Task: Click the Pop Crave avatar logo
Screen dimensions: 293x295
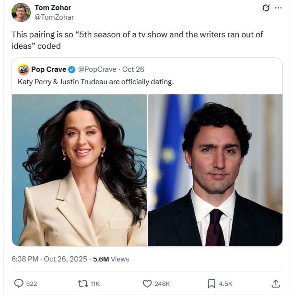Action: pyautogui.click(x=23, y=69)
